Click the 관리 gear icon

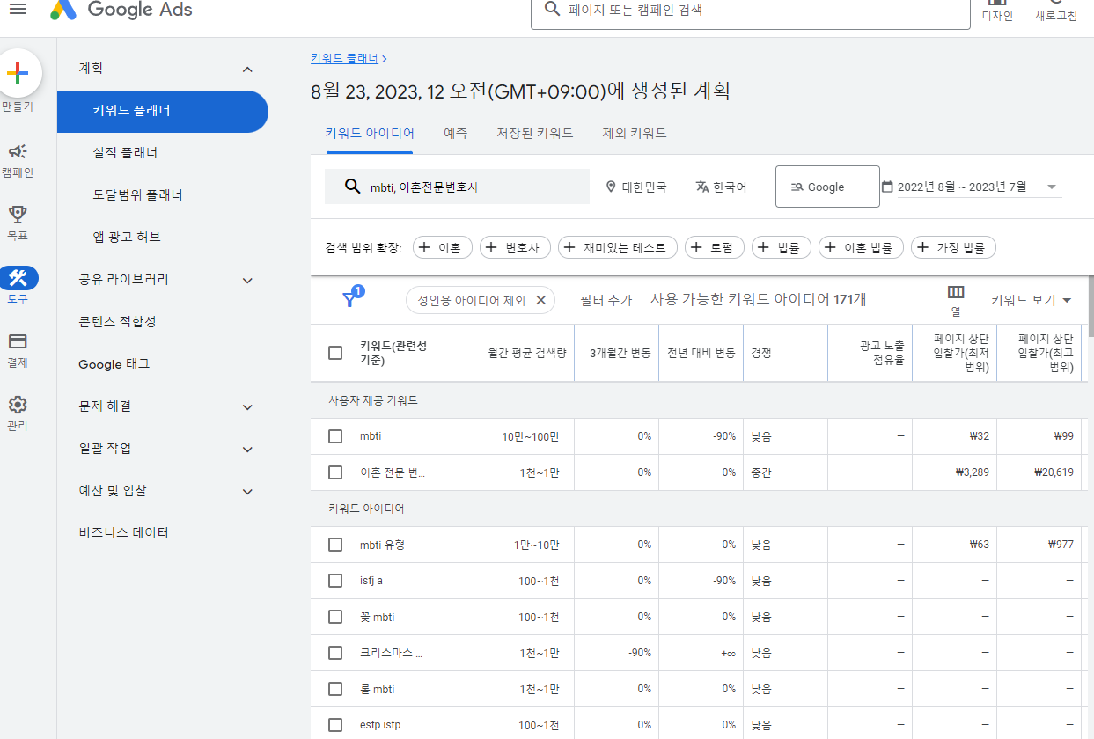coord(19,404)
